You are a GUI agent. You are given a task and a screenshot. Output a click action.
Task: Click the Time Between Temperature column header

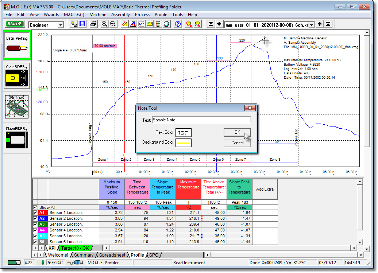tap(138, 189)
